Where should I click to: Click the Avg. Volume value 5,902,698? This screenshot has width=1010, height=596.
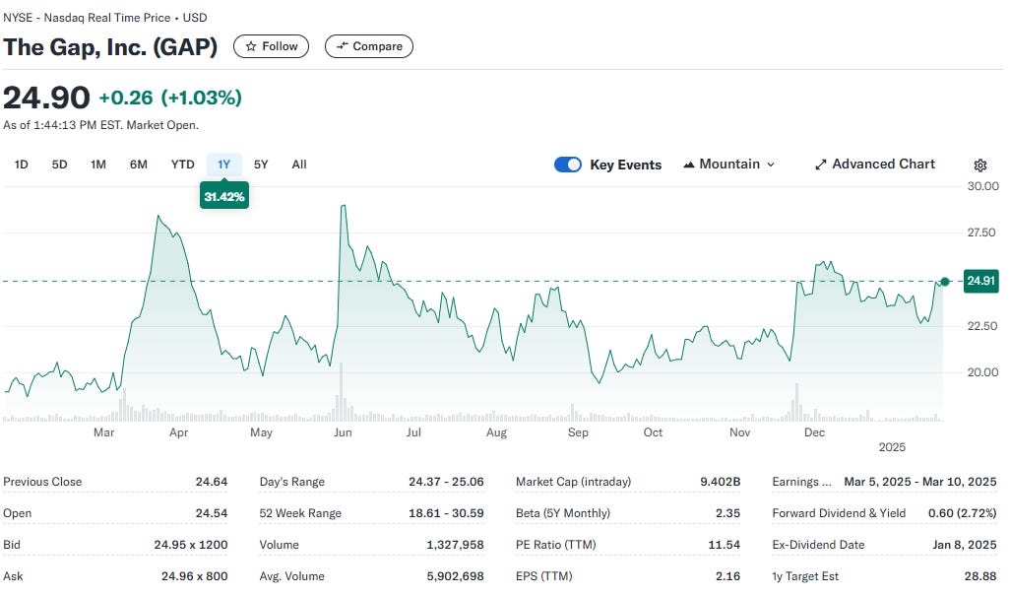[455, 576]
